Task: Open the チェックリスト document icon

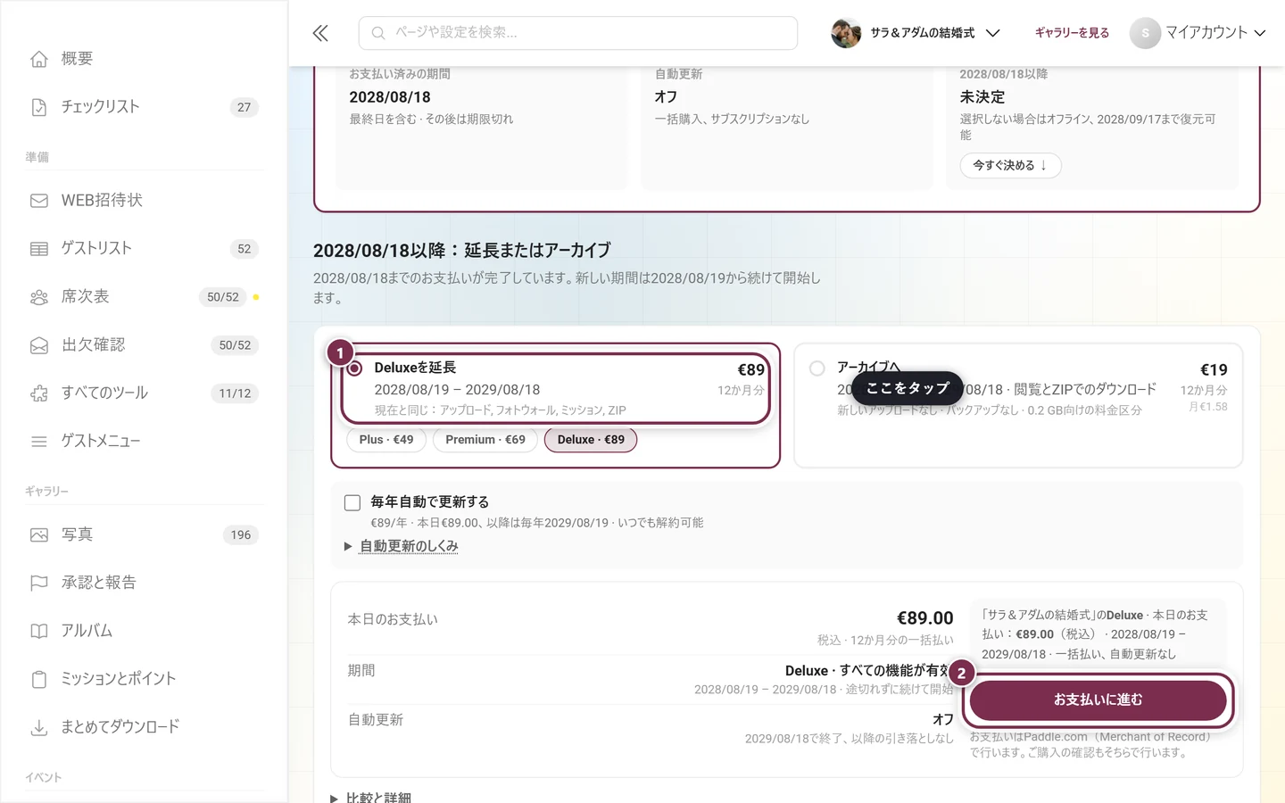Action: tap(39, 107)
